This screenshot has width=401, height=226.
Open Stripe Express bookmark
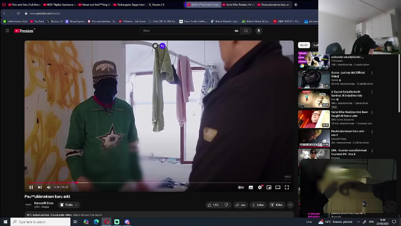pyautogui.click(x=75, y=21)
